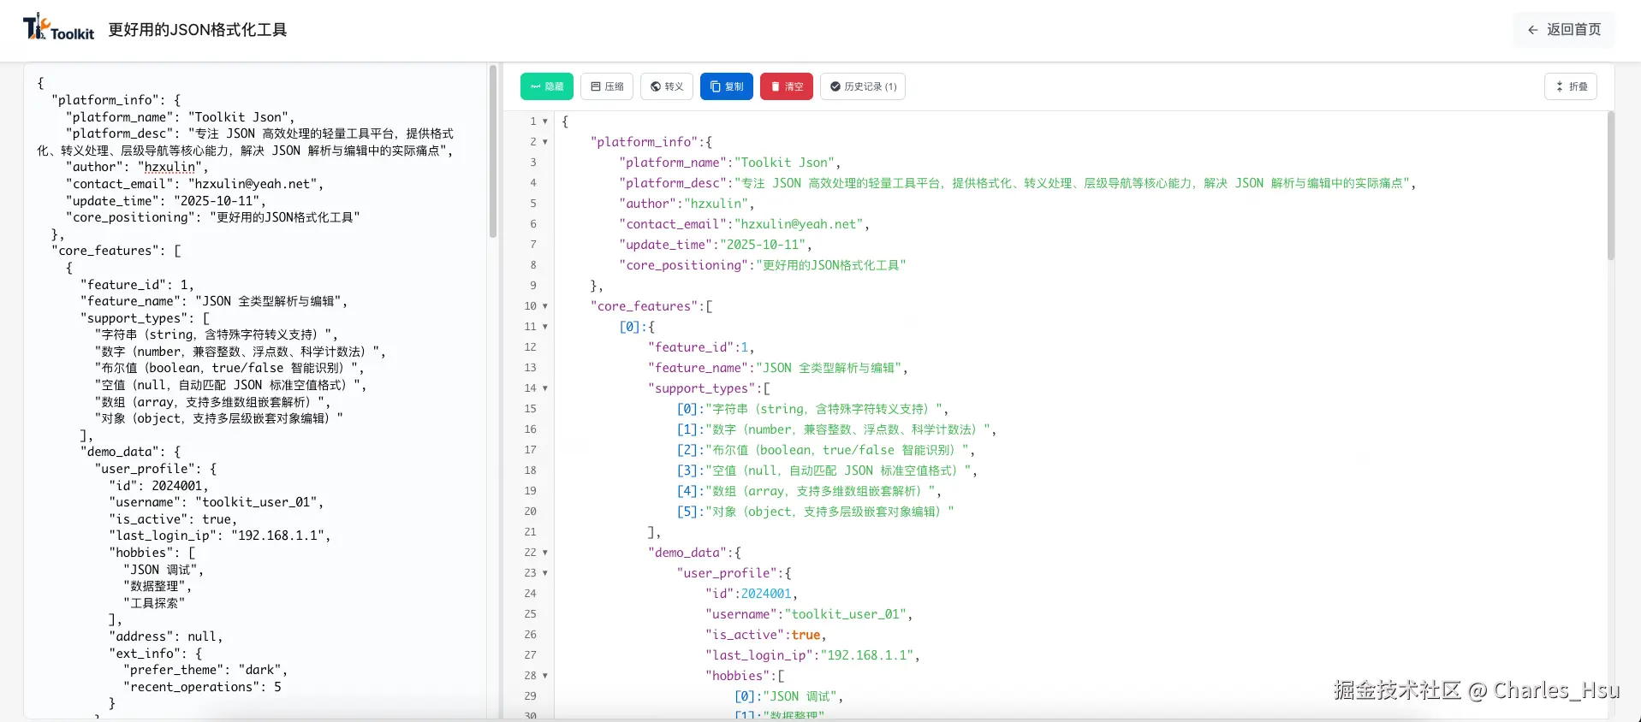1641x722 pixels.
Task: Click "feature_id" key on line 12
Action: click(691, 347)
